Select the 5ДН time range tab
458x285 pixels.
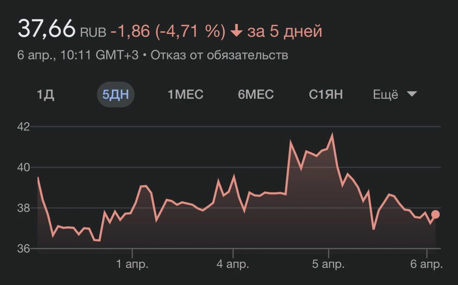(x=116, y=95)
